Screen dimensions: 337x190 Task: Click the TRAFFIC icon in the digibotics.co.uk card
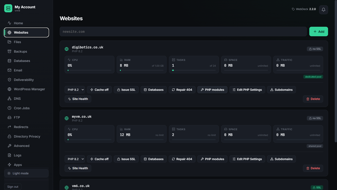(278, 60)
